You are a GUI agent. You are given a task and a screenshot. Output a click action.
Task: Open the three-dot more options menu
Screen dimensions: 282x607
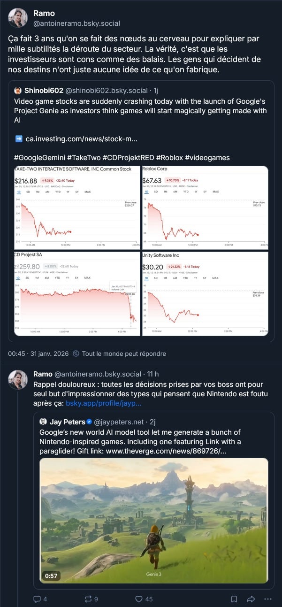268,599
